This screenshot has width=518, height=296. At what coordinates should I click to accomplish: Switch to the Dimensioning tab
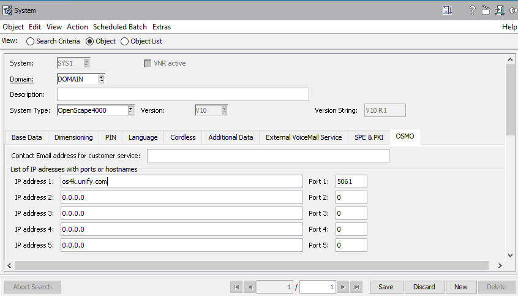click(73, 138)
